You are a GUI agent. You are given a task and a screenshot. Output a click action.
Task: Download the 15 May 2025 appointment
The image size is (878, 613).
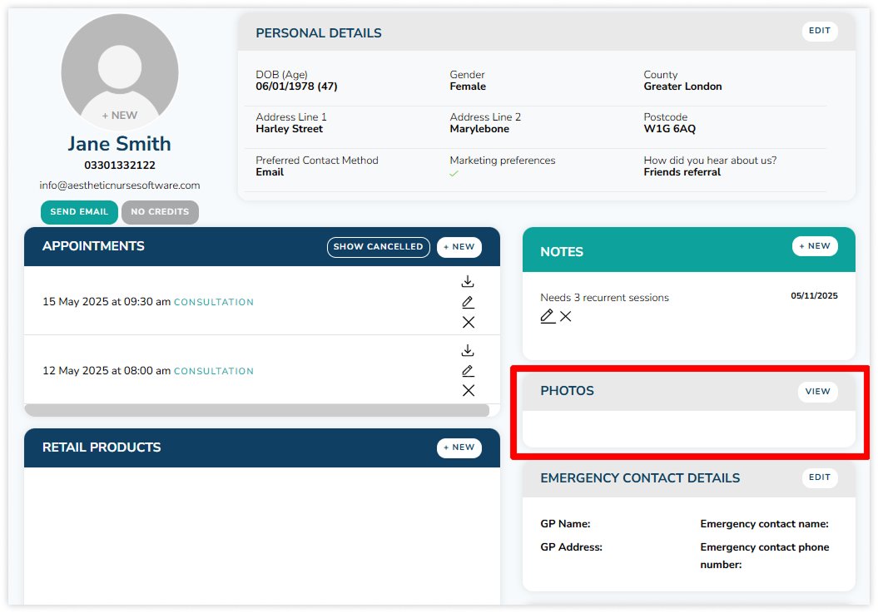pos(468,281)
